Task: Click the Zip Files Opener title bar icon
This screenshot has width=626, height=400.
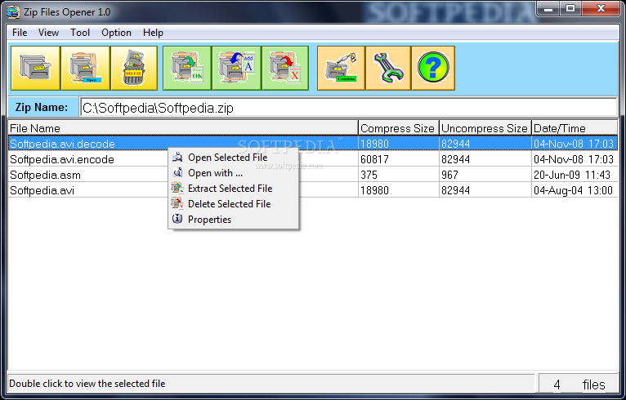Action: 13,12
